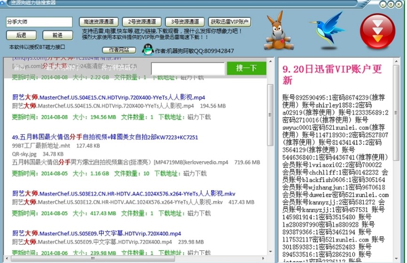The height and width of the screenshot is (263, 407).
Task: Click 磁力下载 for the 2.22 GB result
Action: click(x=192, y=78)
